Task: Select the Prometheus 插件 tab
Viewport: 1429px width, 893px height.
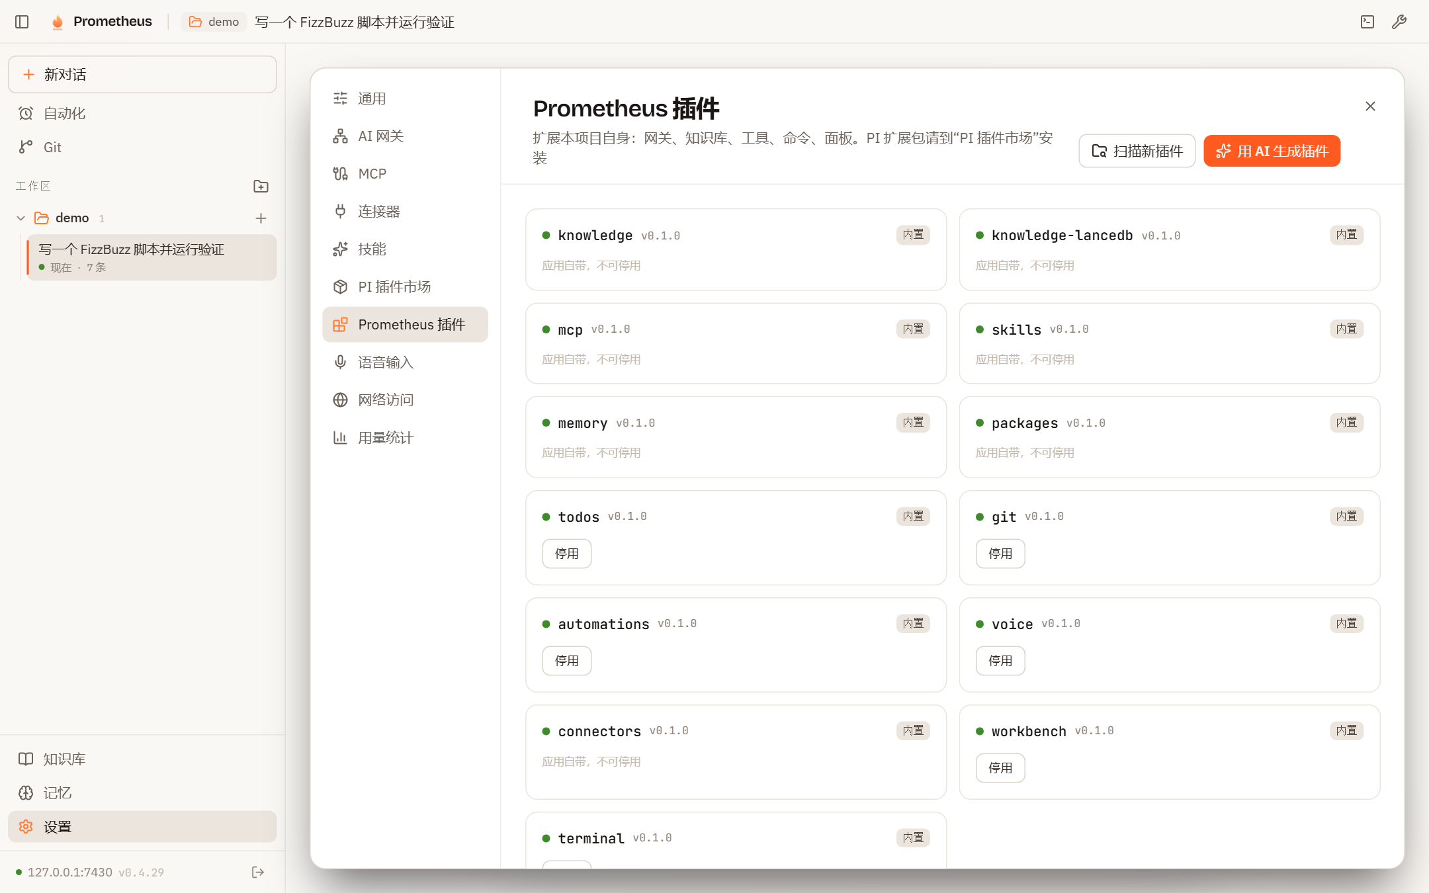Action: [405, 325]
